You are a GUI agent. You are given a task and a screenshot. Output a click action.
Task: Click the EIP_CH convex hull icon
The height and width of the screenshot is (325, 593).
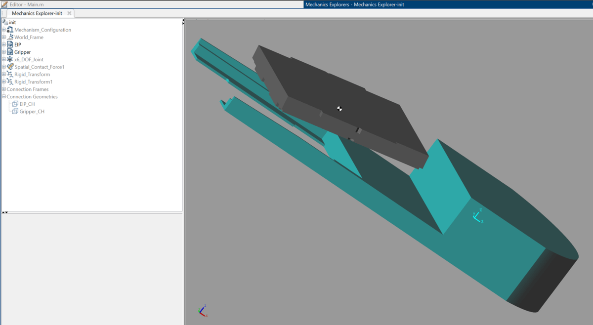(x=14, y=104)
